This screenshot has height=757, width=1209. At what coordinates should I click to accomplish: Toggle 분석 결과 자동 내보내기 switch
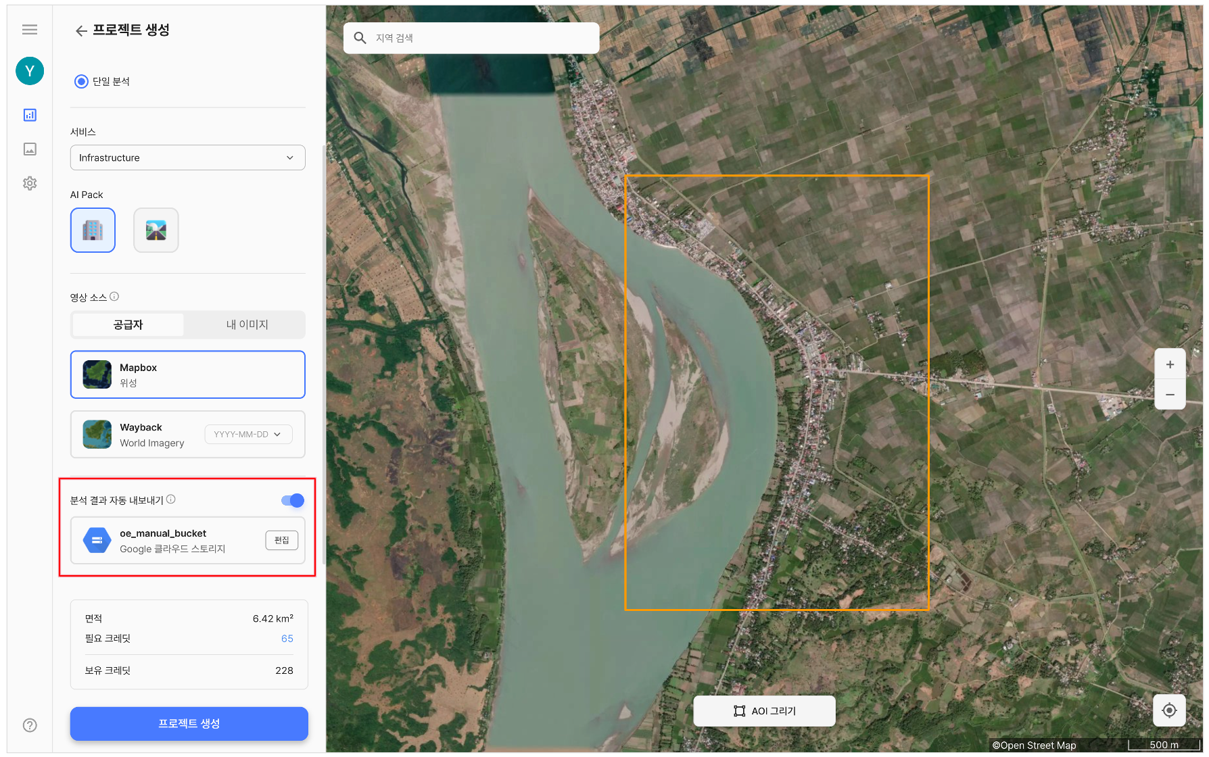[x=293, y=500]
